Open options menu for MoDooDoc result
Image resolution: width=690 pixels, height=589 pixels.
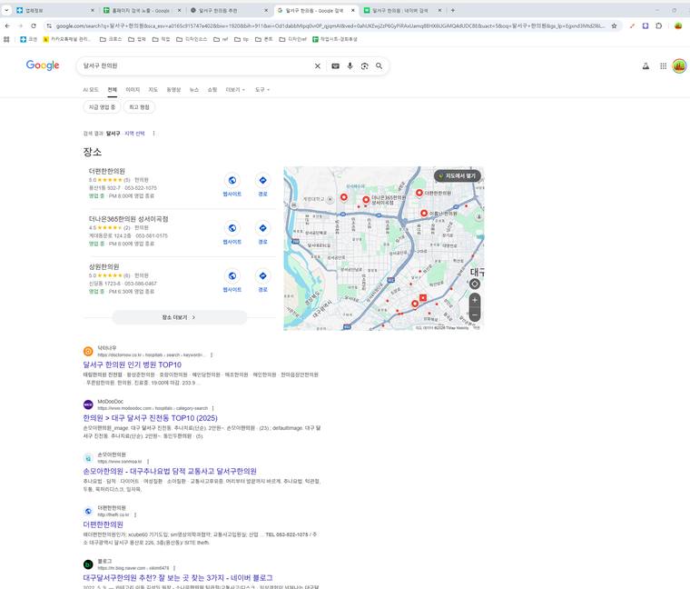pos(212,408)
